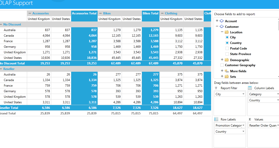279x148 pixels.
Task: Uncheck the Country field checkbox
Action: 227,43
